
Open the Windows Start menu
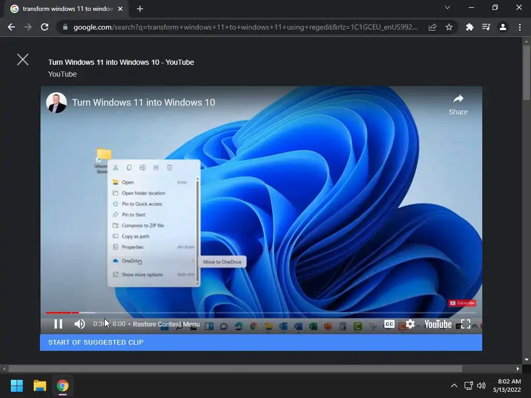click(x=17, y=386)
